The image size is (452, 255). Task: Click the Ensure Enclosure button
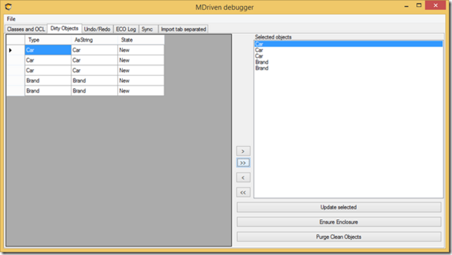[x=339, y=222]
